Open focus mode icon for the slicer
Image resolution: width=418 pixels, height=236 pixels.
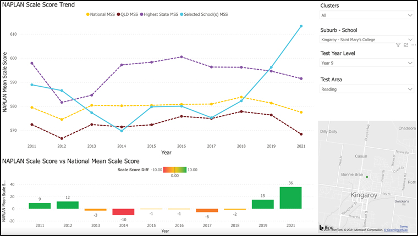405,45
